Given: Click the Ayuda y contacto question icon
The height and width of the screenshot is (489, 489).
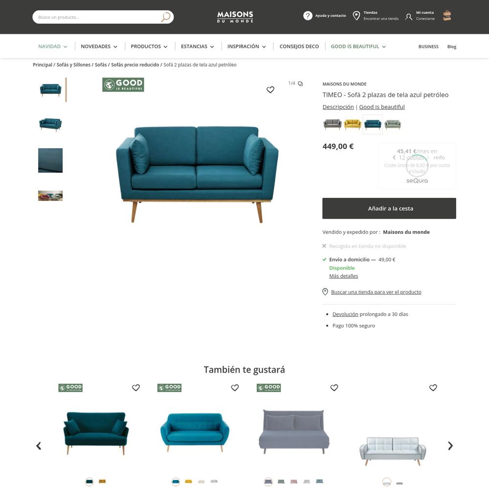Looking at the screenshot, I should click(x=308, y=16).
